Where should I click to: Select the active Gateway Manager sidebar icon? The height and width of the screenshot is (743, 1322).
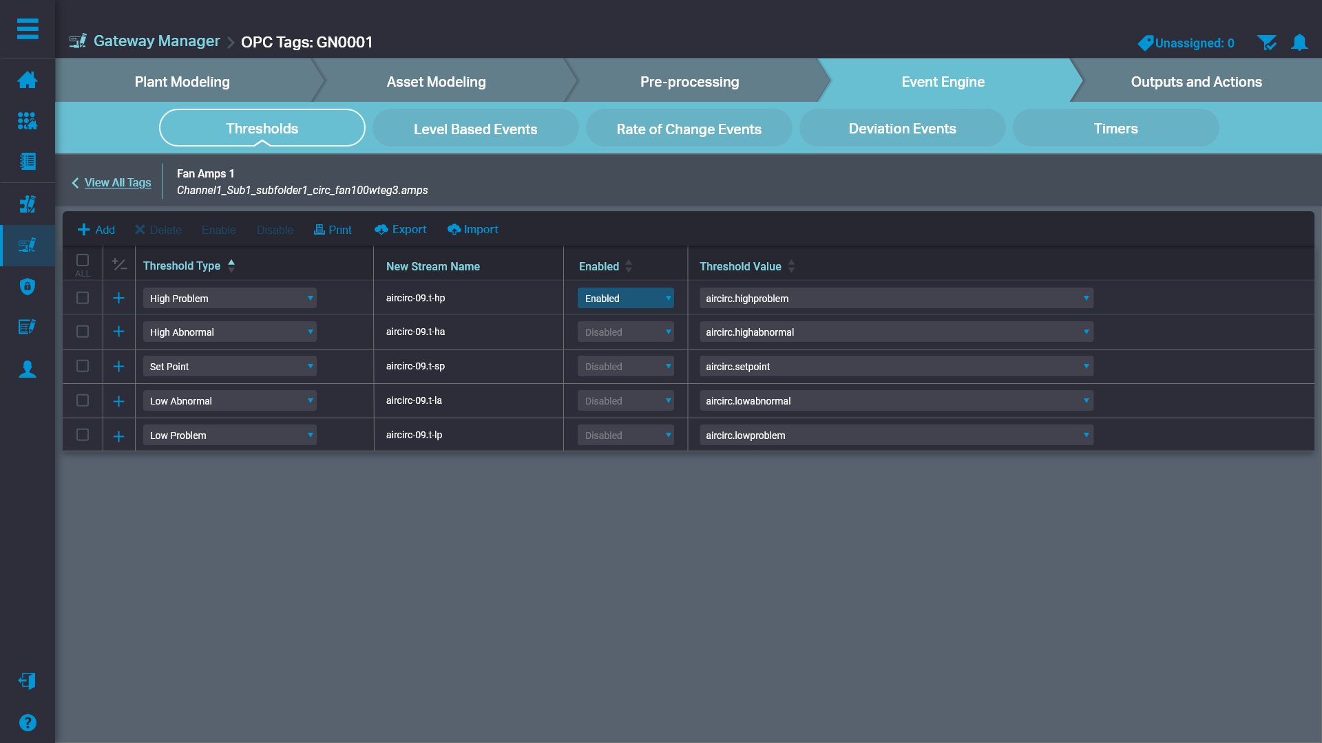[28, 245]
